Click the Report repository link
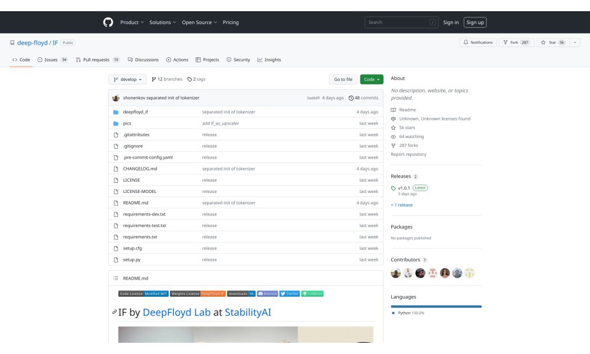 [x=408, y=154]
